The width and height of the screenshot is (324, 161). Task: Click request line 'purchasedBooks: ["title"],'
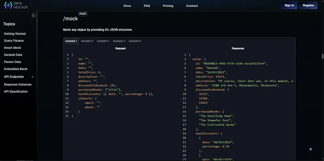tap(100, 89)
